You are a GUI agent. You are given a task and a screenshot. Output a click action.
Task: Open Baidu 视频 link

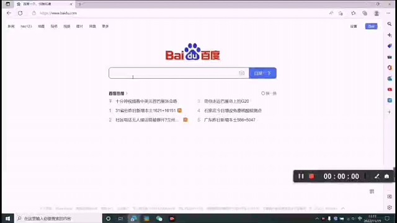click(67, 26)
